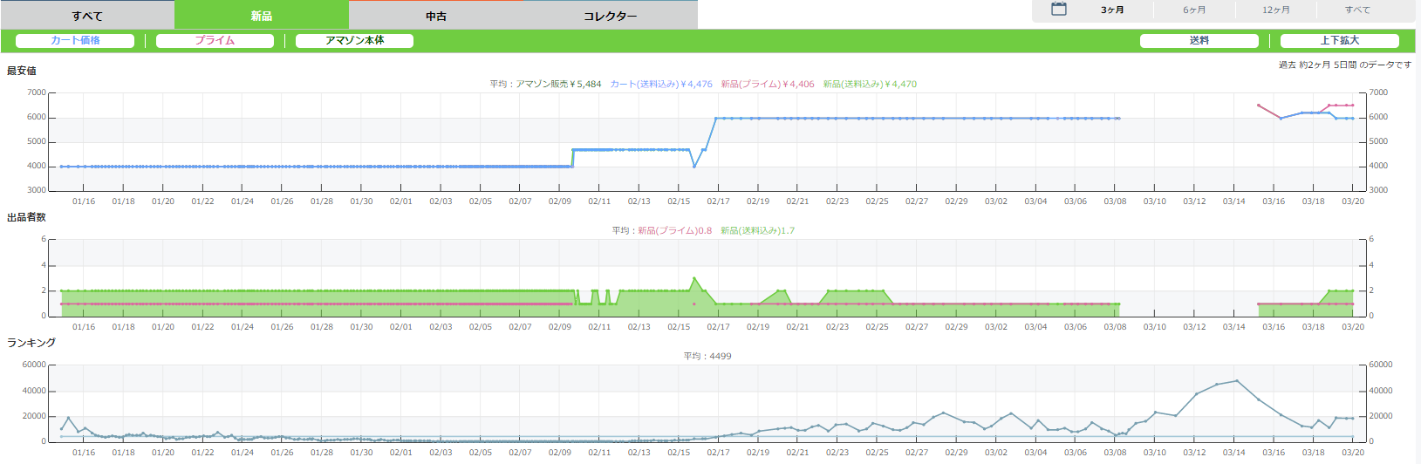Go to the コレクター tab

610,16
